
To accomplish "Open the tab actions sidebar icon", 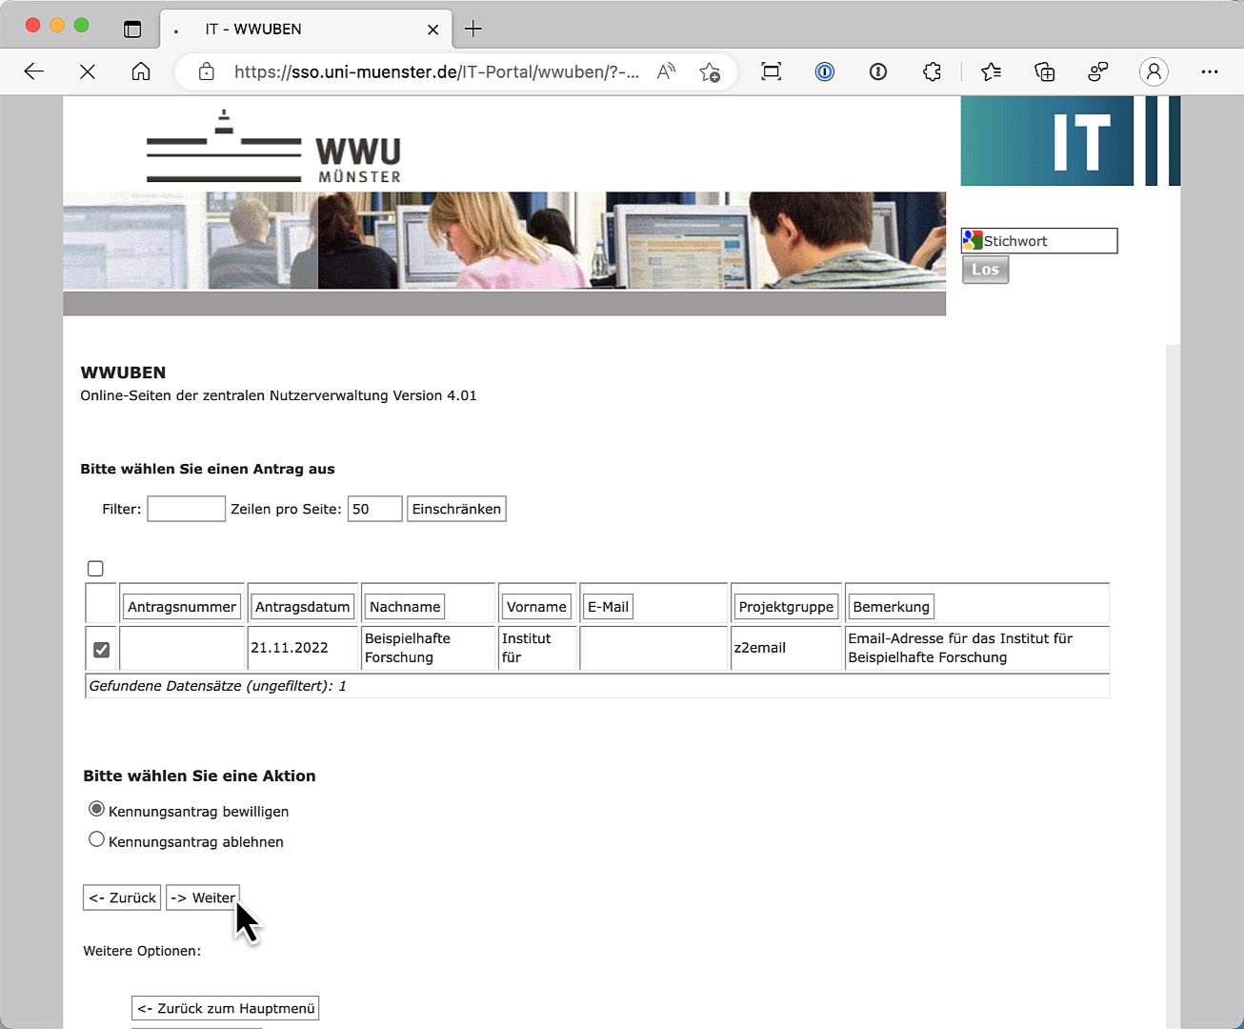I will point(132,29).
